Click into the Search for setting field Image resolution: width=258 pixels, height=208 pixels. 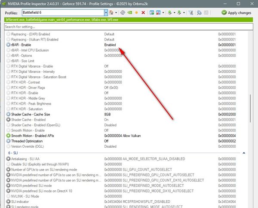click(x=125, y=27)
